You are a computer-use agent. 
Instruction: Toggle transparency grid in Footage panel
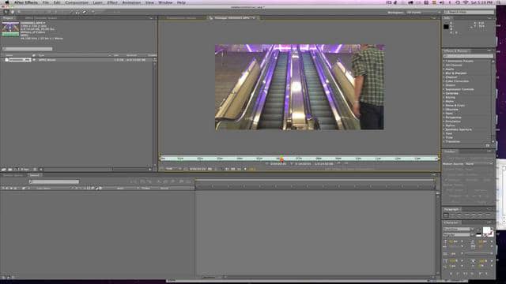(x=232, y=169)
